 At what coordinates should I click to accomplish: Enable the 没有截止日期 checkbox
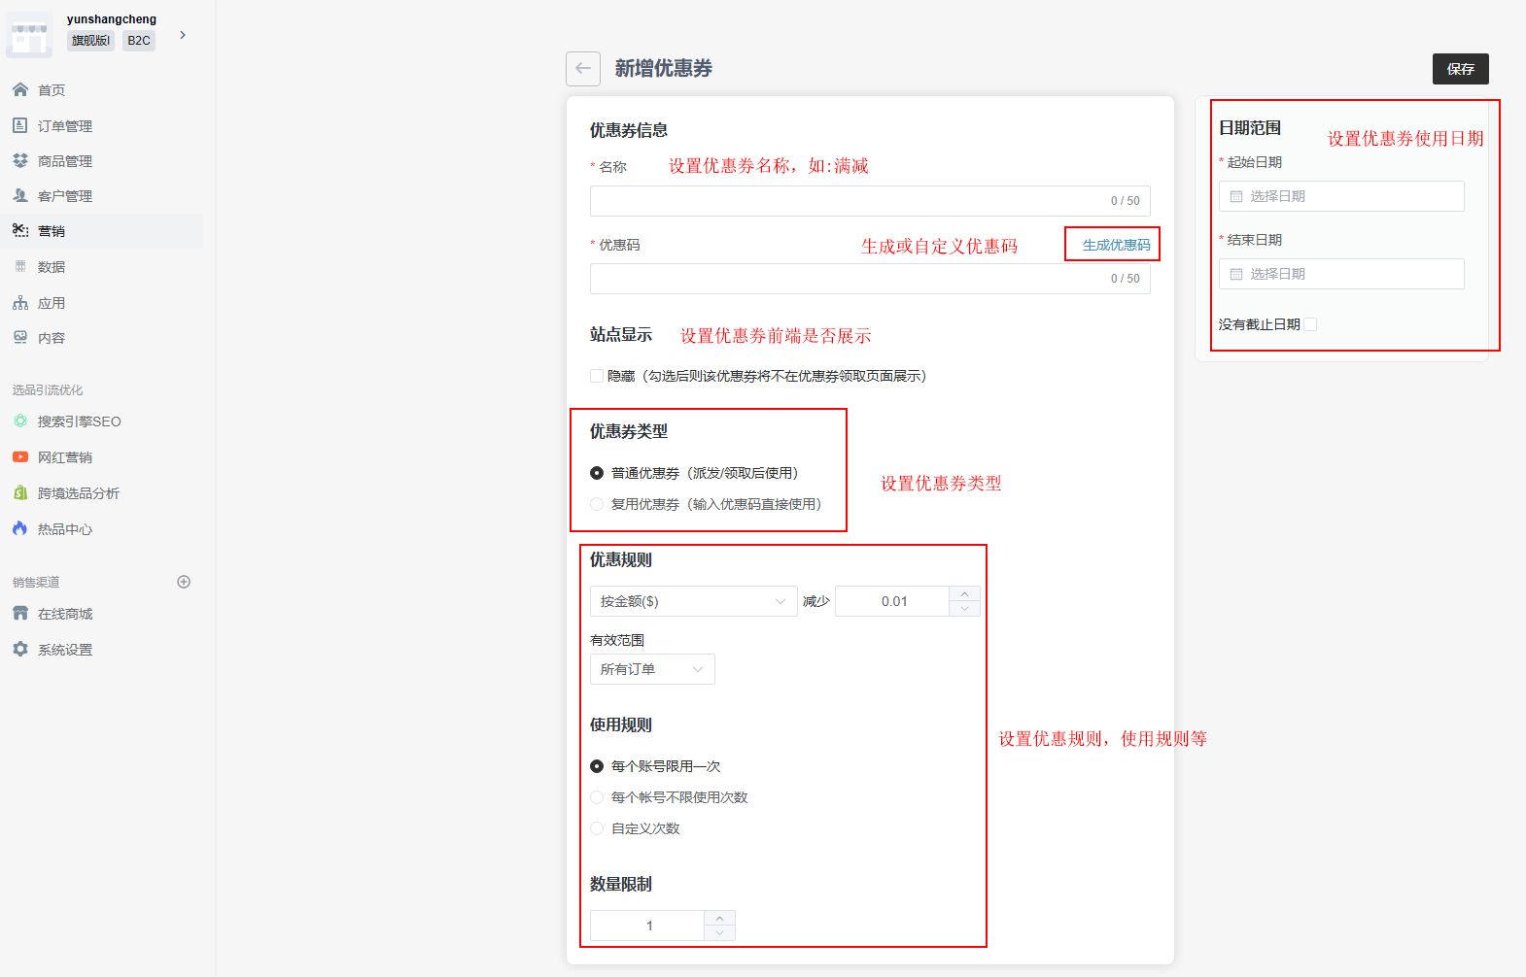[1310, 324]
